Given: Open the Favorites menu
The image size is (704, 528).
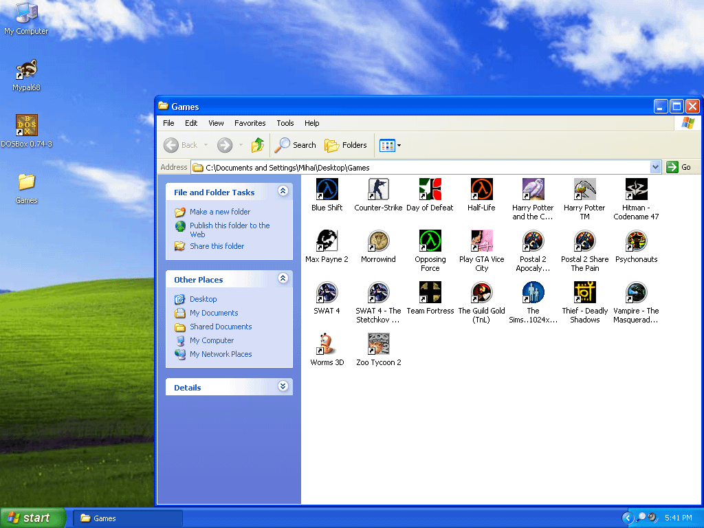Looking at the screenshot, I should click(x=250, y=123).
